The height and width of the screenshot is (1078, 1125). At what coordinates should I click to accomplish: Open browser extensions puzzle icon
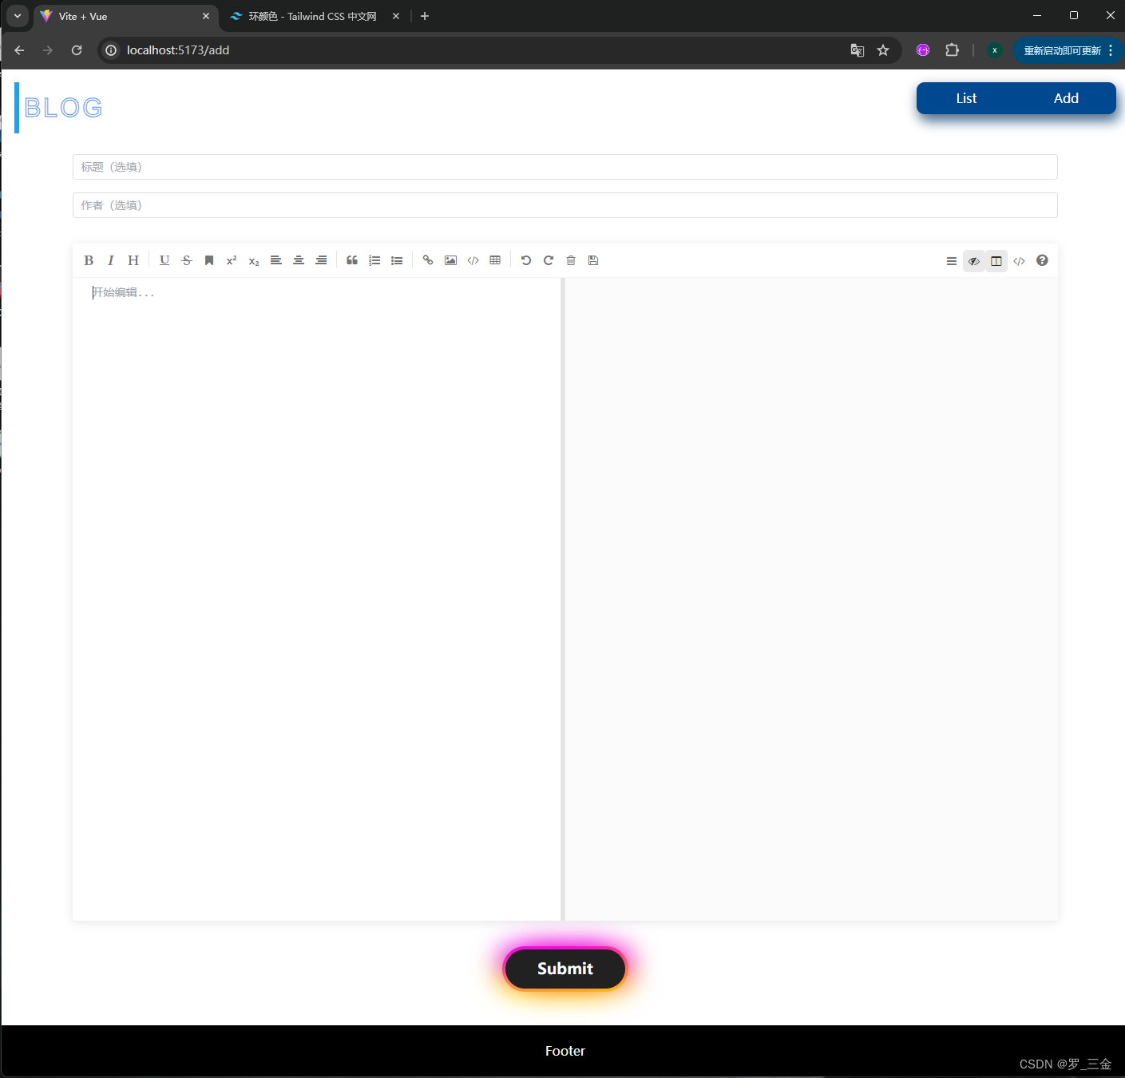952,50
